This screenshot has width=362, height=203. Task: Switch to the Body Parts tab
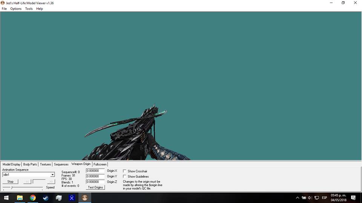[x=30, y=164]
